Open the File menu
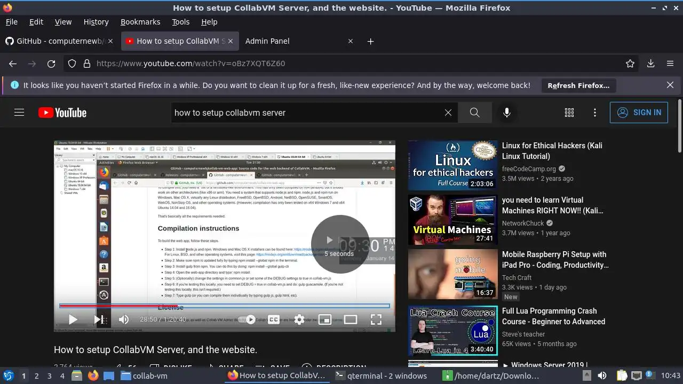Screen dimensions: 683x384 pos(11,22)
